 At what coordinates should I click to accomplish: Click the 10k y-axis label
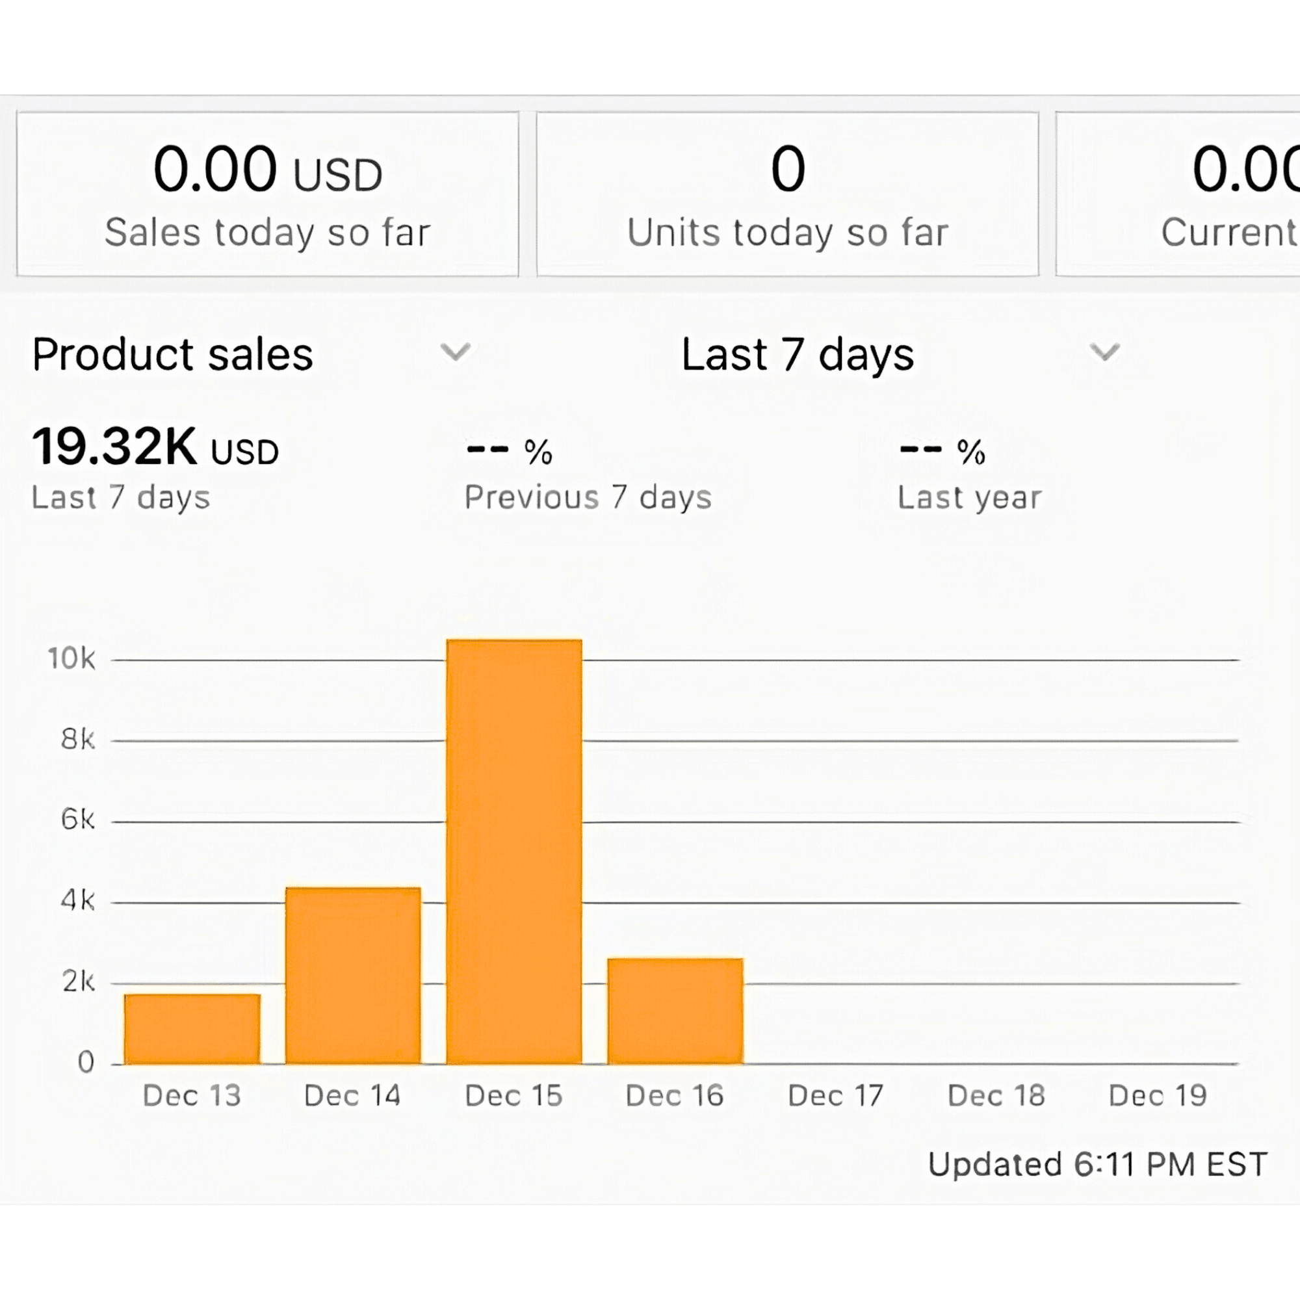coord(71,658)
